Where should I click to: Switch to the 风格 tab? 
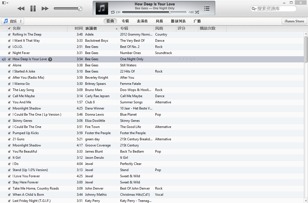click(159, 21)
